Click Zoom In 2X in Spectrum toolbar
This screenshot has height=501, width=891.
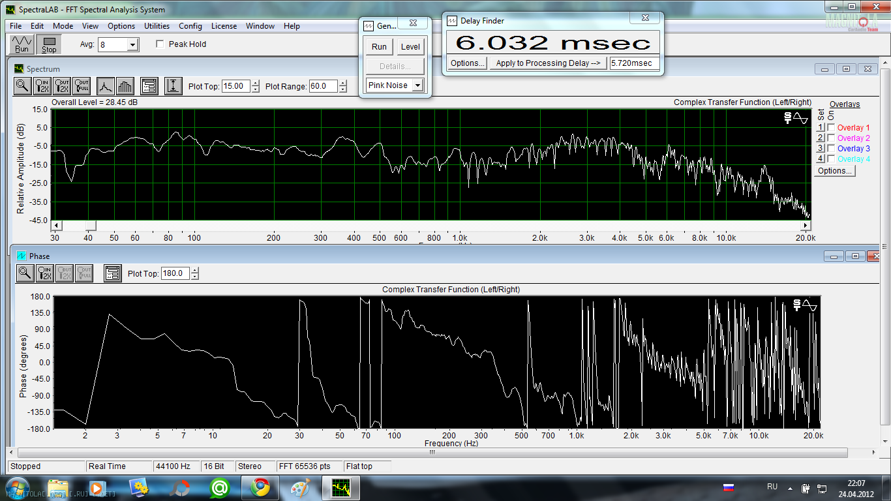click(42, 85)
